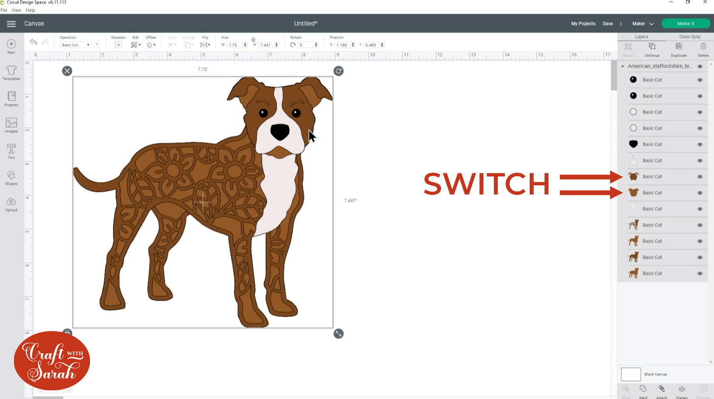Click the Undo arrow
This screenshot has height=399, width=714.
click(33, 42)
